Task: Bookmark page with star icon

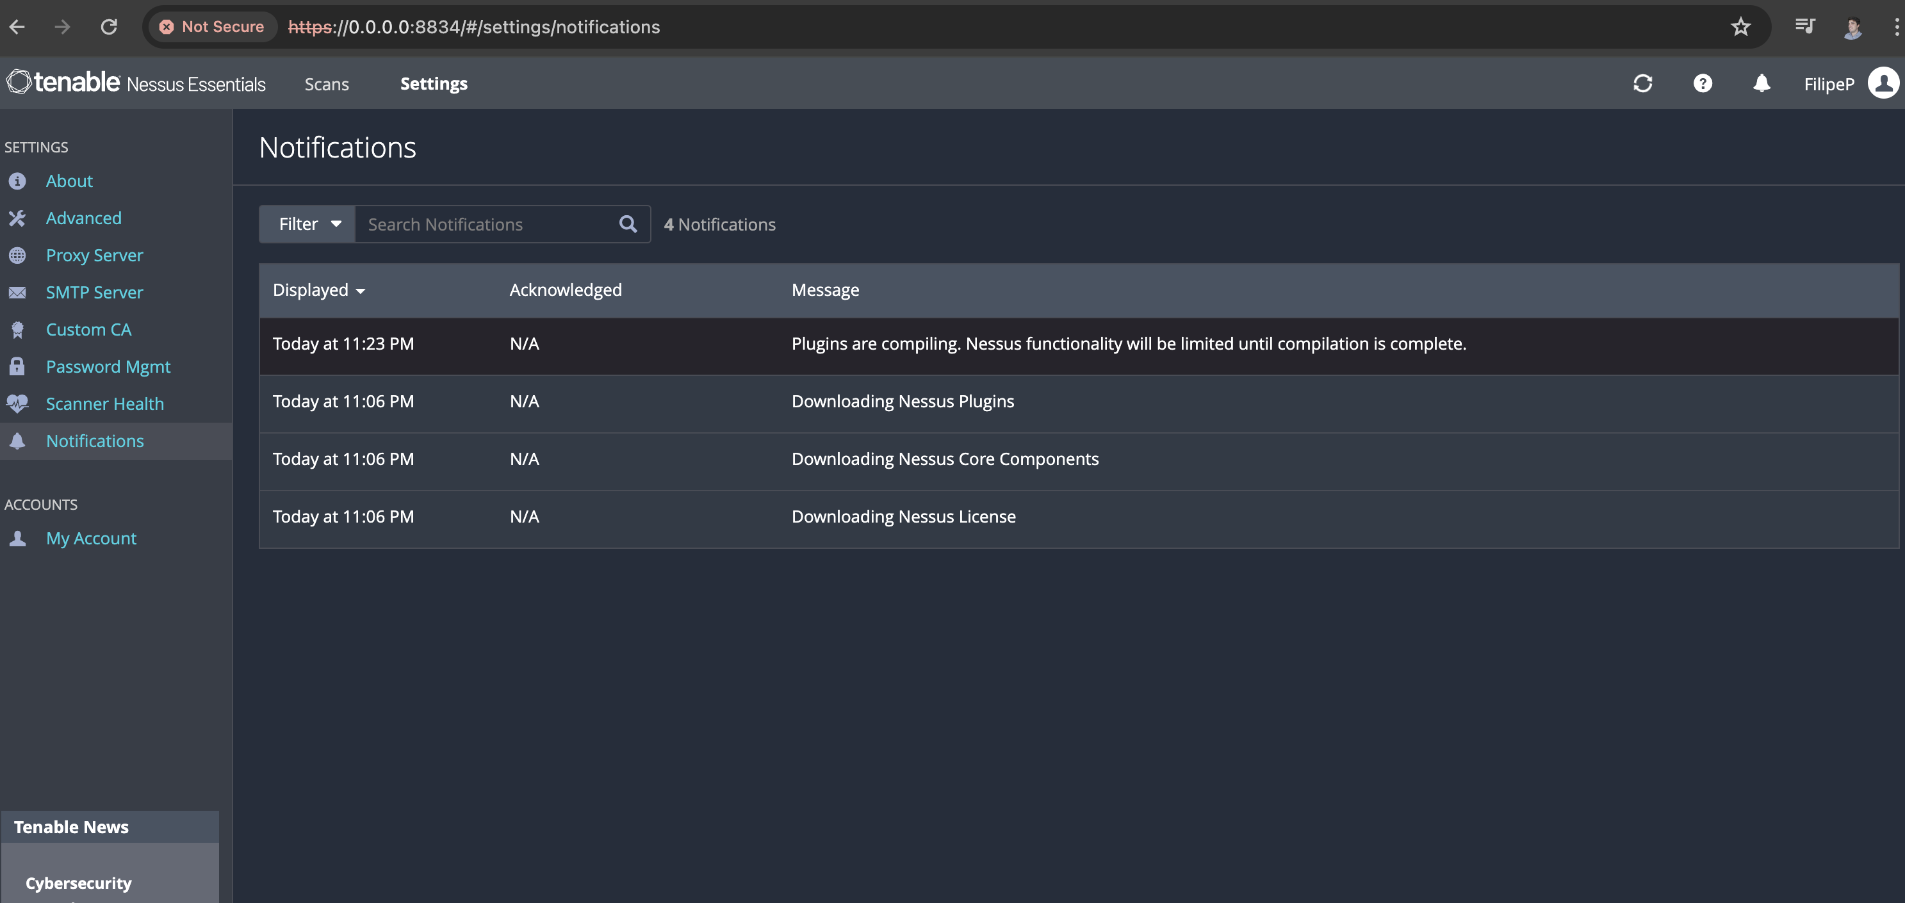Action: pyautogui.click(x=1740, y=28)
